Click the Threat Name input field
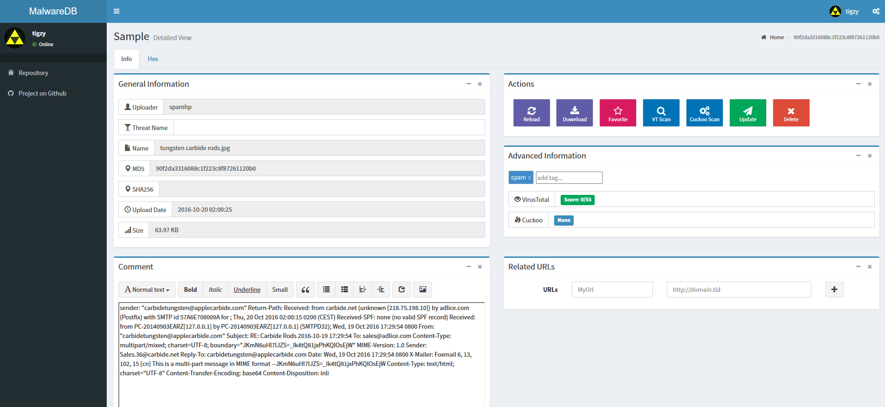 [x=329, y=128]
